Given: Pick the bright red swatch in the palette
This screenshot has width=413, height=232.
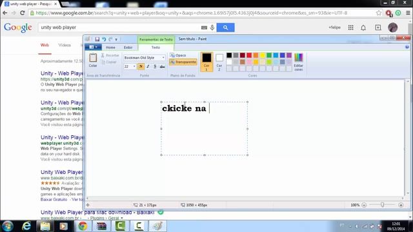Looking at the screenshot, I should (x=249, y=55).
